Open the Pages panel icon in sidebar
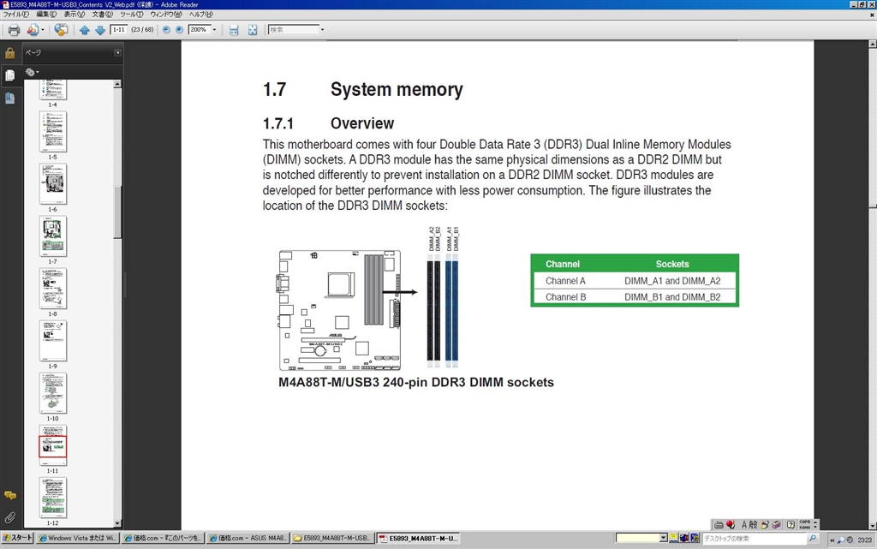 coord(9,75)
